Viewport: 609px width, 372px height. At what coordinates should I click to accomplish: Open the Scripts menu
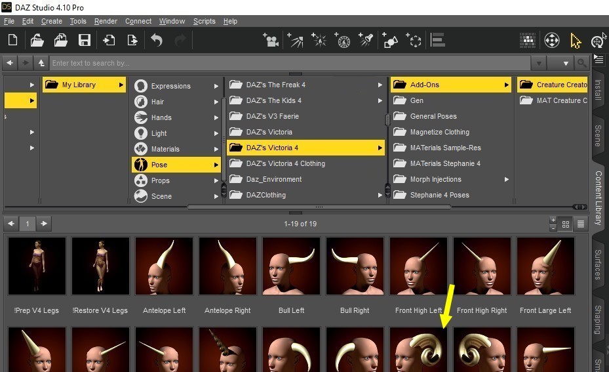(x=205, y=22)
